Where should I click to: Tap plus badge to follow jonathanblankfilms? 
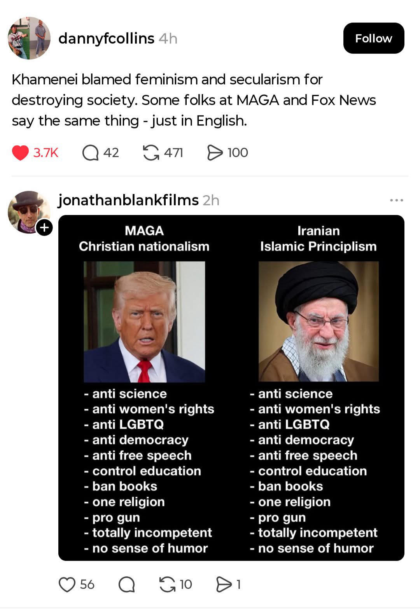[44, 227]
